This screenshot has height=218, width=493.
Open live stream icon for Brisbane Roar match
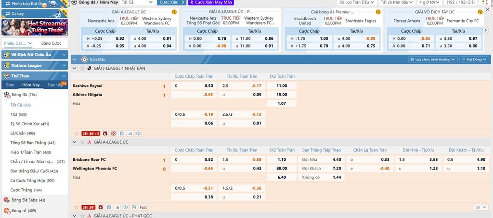pyautogui.click(x=101, y=207)
